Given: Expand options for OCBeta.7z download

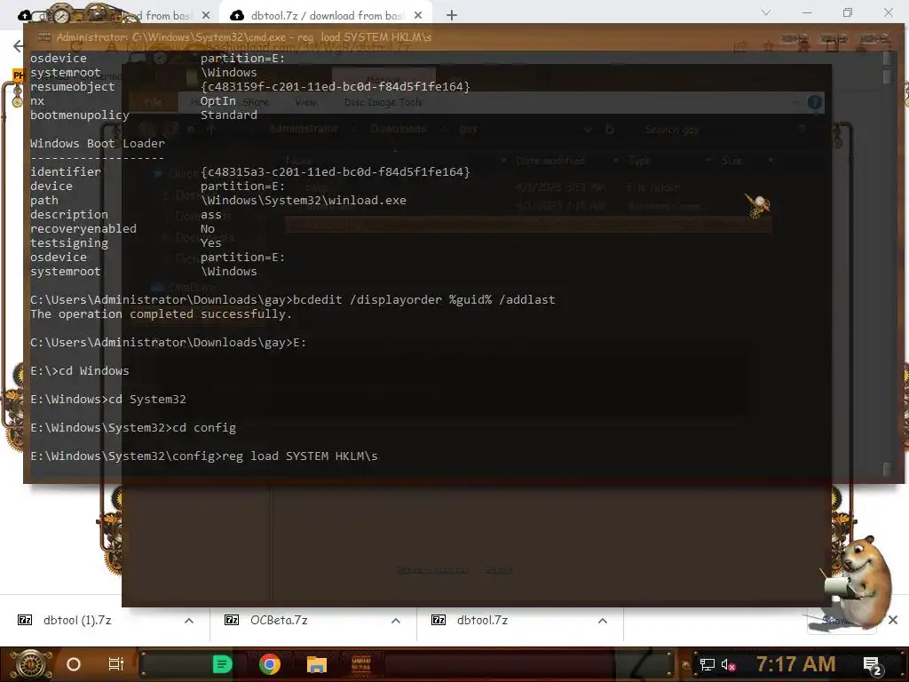Looking at the screenshot, I should (x=396, y=621).
